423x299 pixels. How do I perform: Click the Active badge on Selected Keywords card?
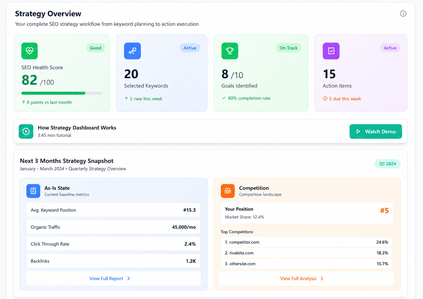coord(190,48)
